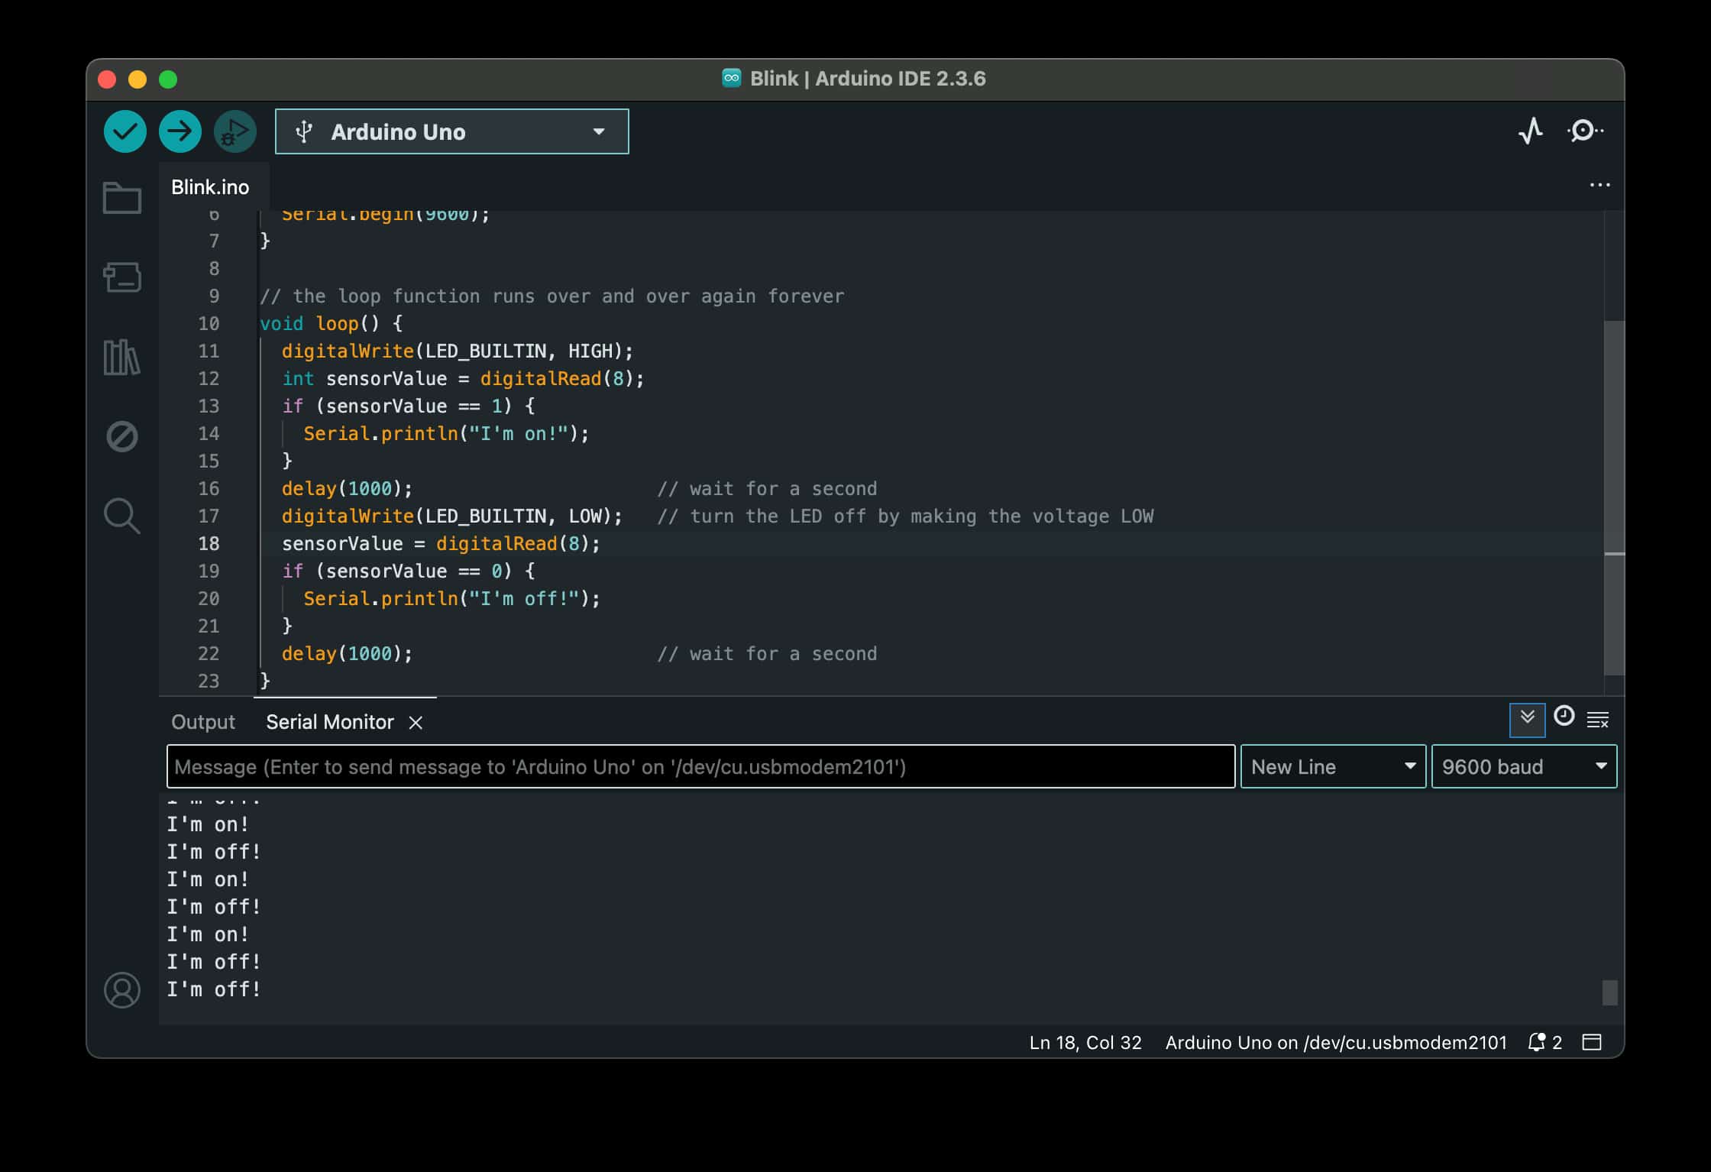The image size is (1711, 1172).
Task: Switch to the Output tab
Action: point(203,722)
